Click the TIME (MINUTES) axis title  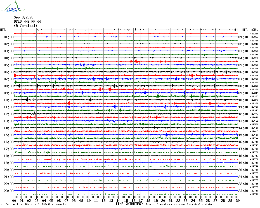coord(129,204)
